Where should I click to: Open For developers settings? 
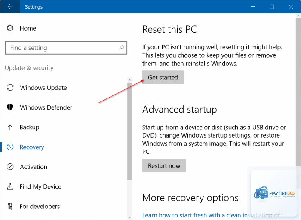(40, 206)
